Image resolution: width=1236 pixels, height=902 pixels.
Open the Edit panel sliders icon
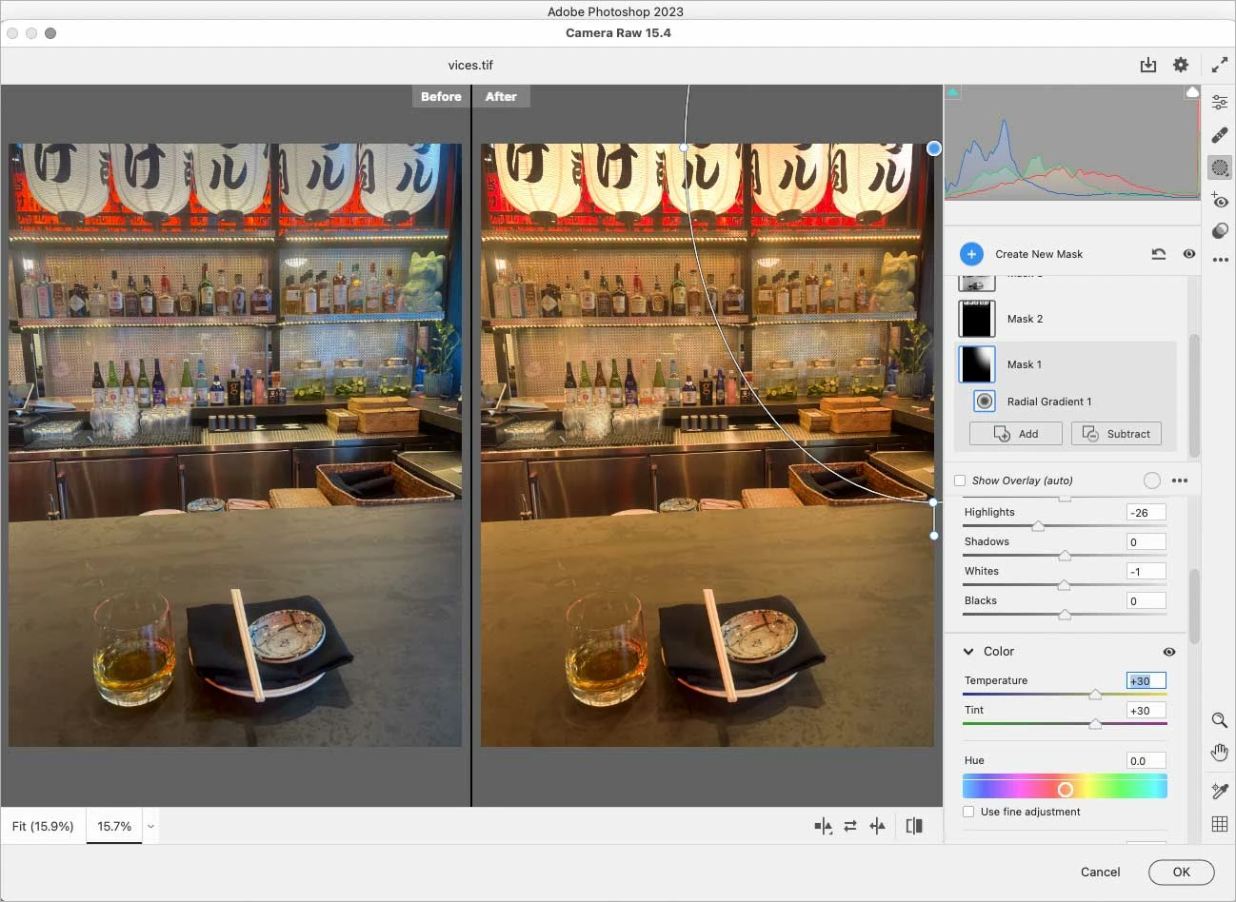tap(1219, 103)
